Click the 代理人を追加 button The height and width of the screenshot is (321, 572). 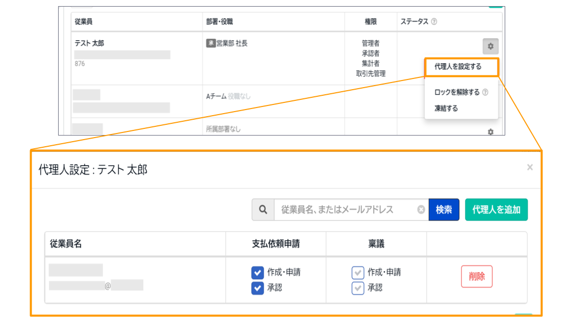(x=496, y=210)
